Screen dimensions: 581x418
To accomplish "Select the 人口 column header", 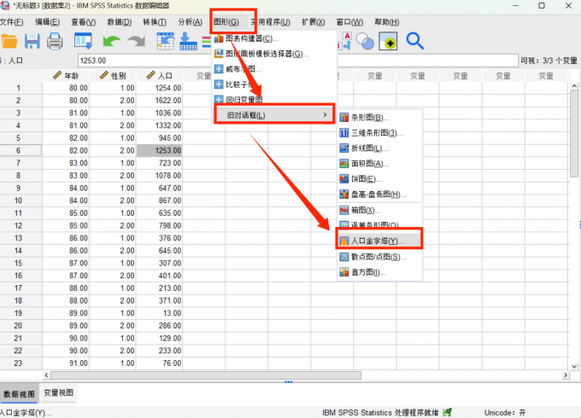I will click(x=159, y=76).
